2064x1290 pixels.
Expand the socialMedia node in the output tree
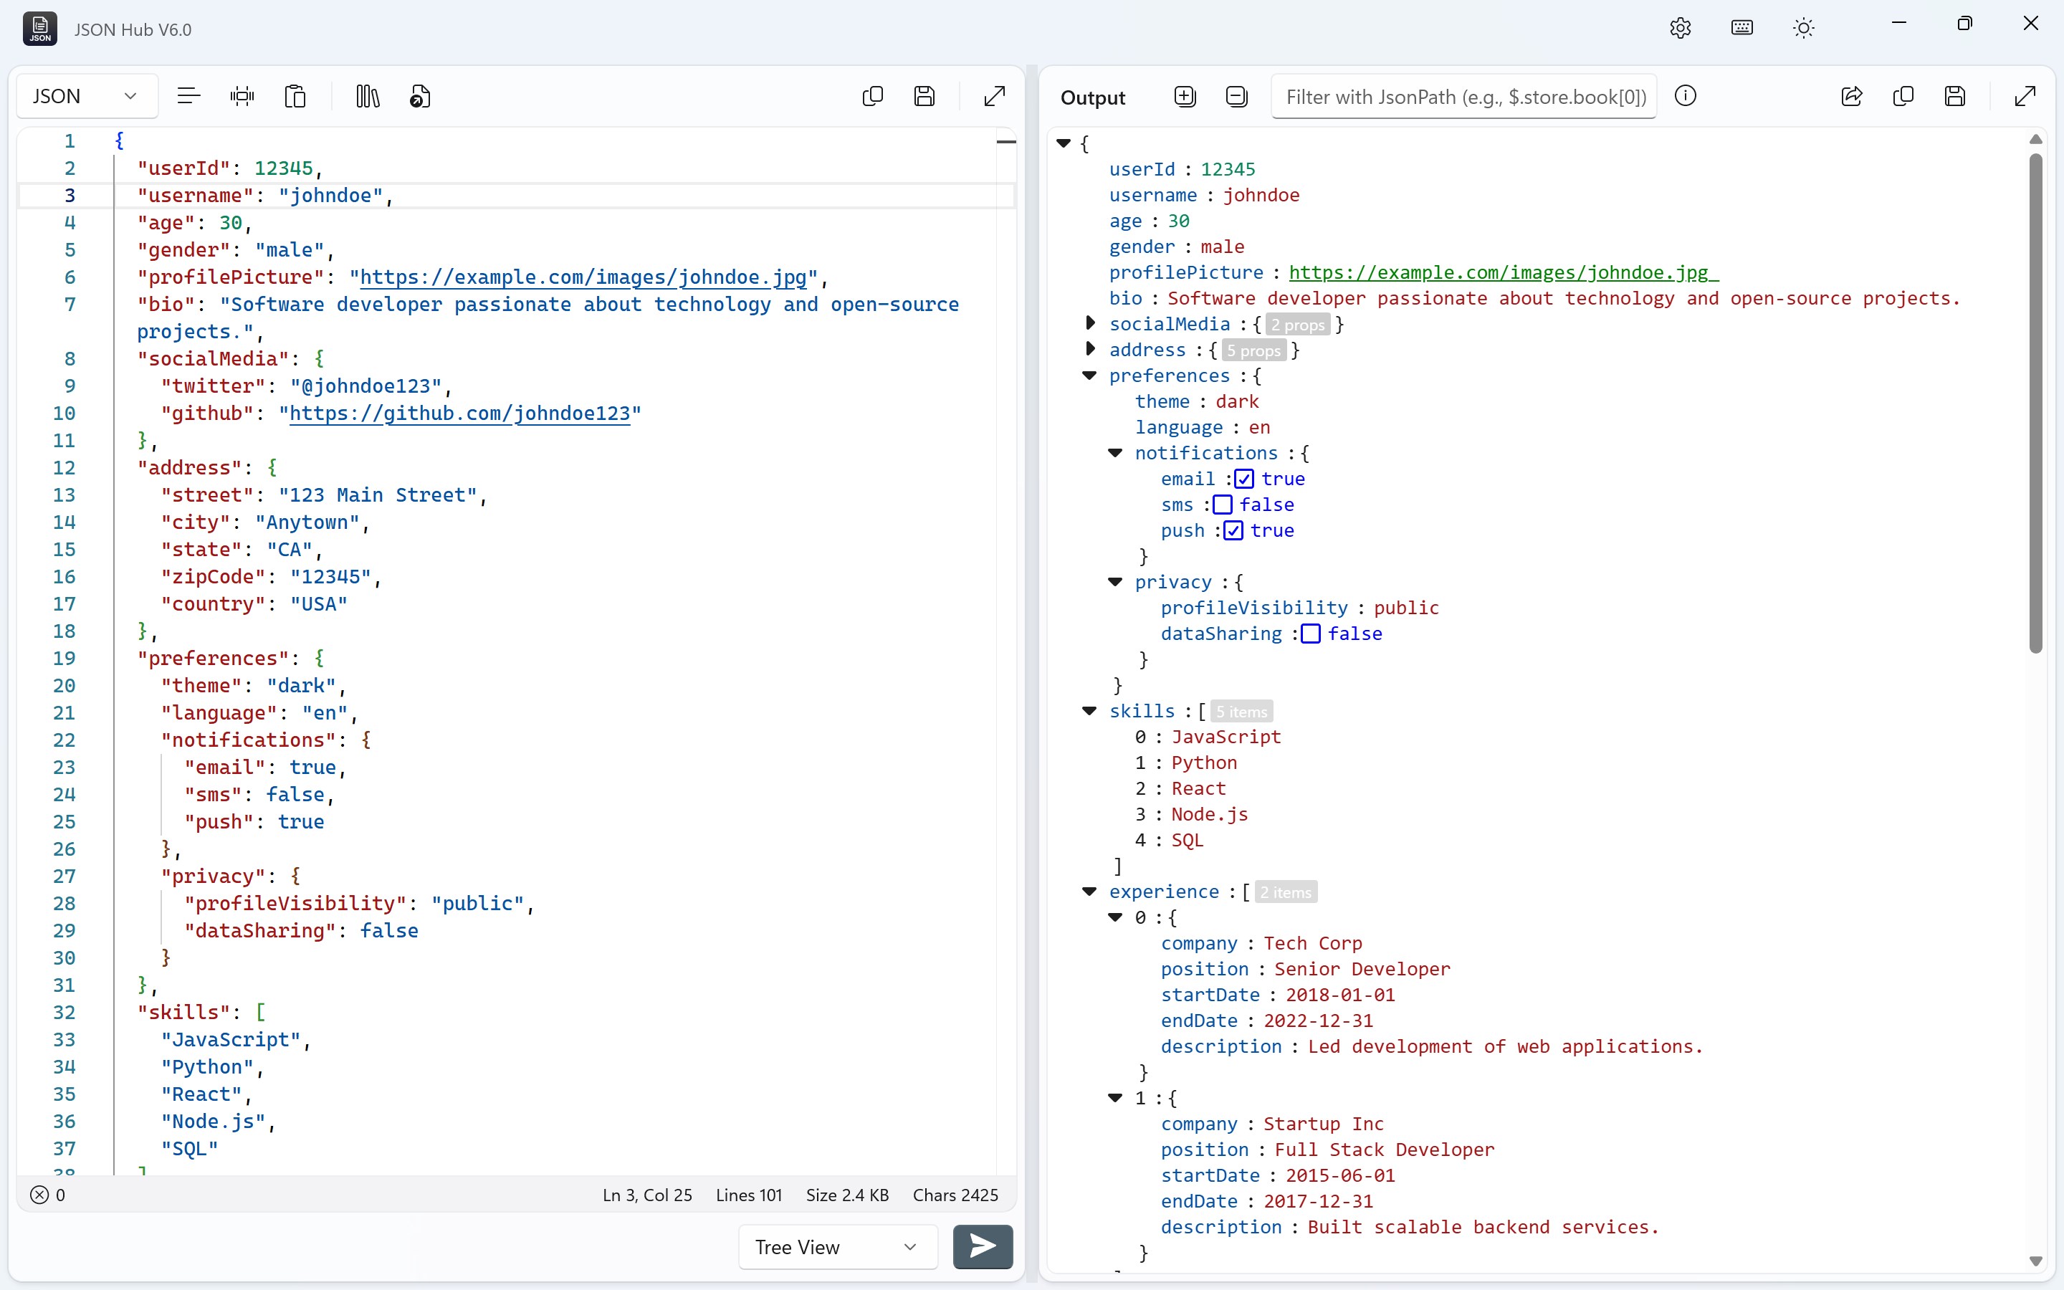(x=1092, y=322)
